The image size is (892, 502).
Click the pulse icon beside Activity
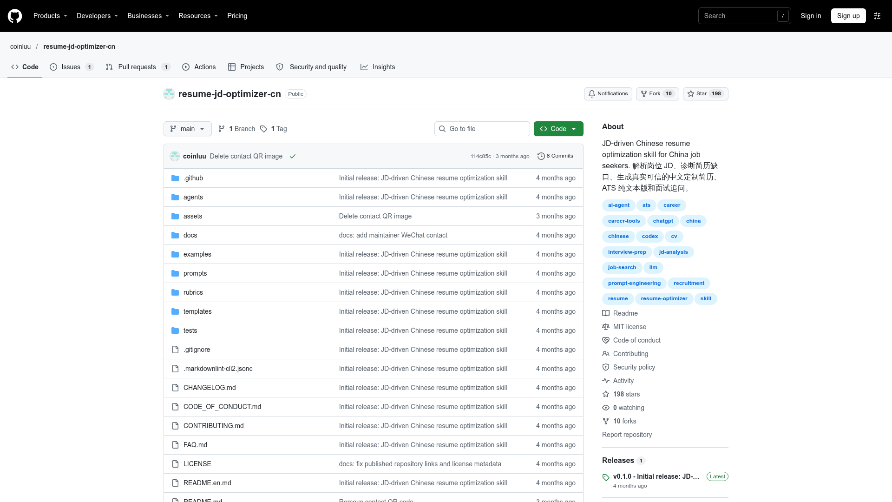pyautogui.click(x=606, y=381)
